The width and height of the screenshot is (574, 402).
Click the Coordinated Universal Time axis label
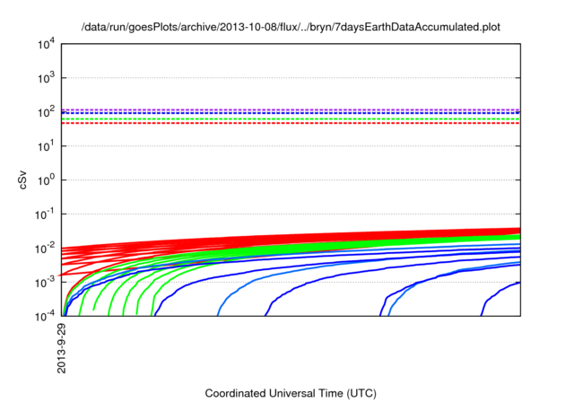pos(290,393)
